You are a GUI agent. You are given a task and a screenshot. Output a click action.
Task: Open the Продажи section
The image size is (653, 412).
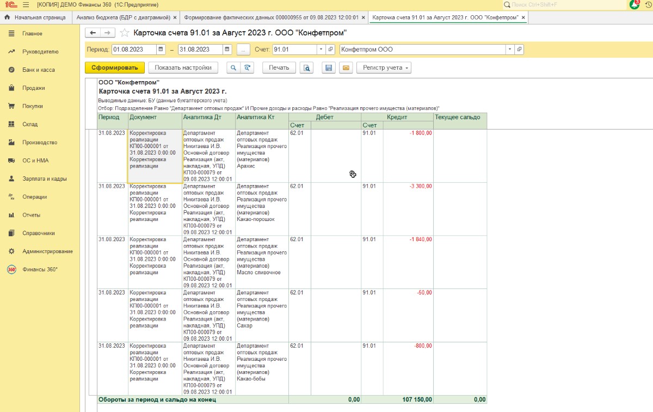coord(33,88)
